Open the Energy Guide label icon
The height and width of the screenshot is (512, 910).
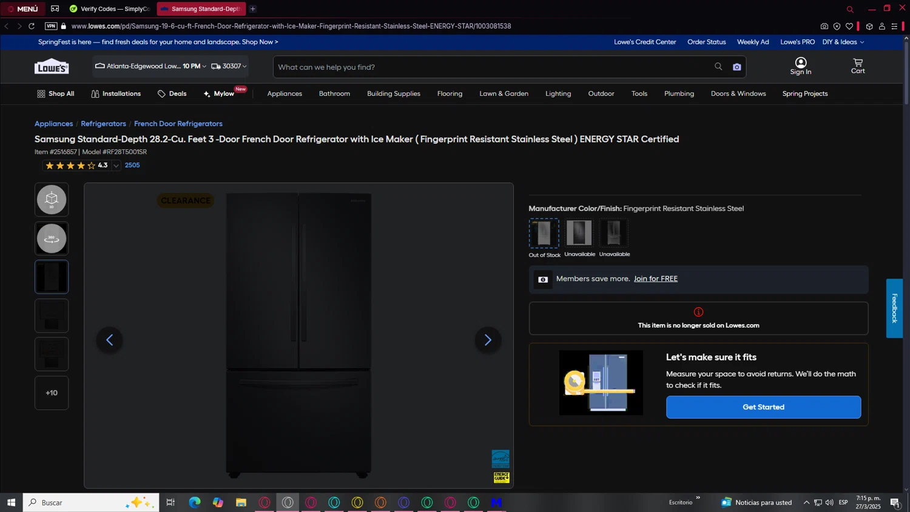pos(501,477)
